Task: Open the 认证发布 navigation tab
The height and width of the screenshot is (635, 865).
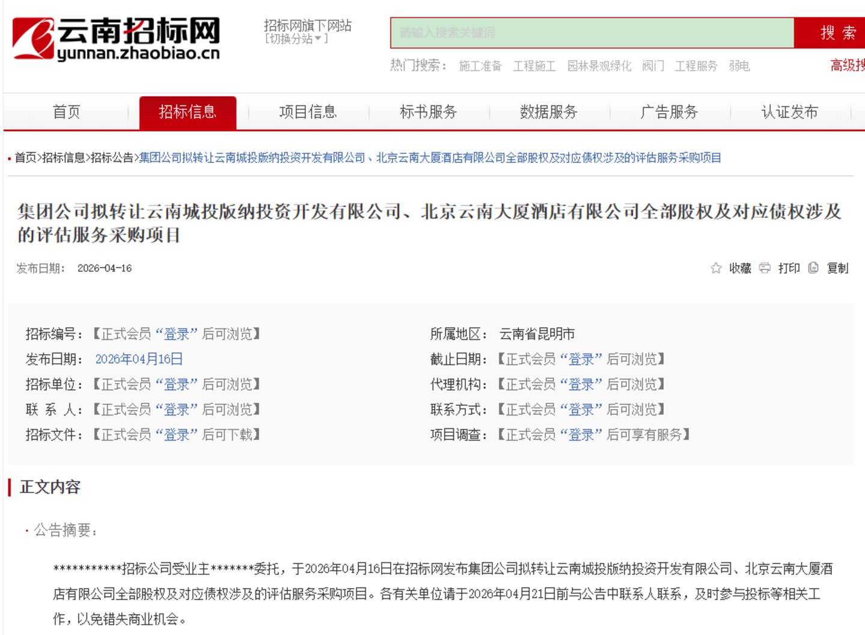Action: (790, 112)
